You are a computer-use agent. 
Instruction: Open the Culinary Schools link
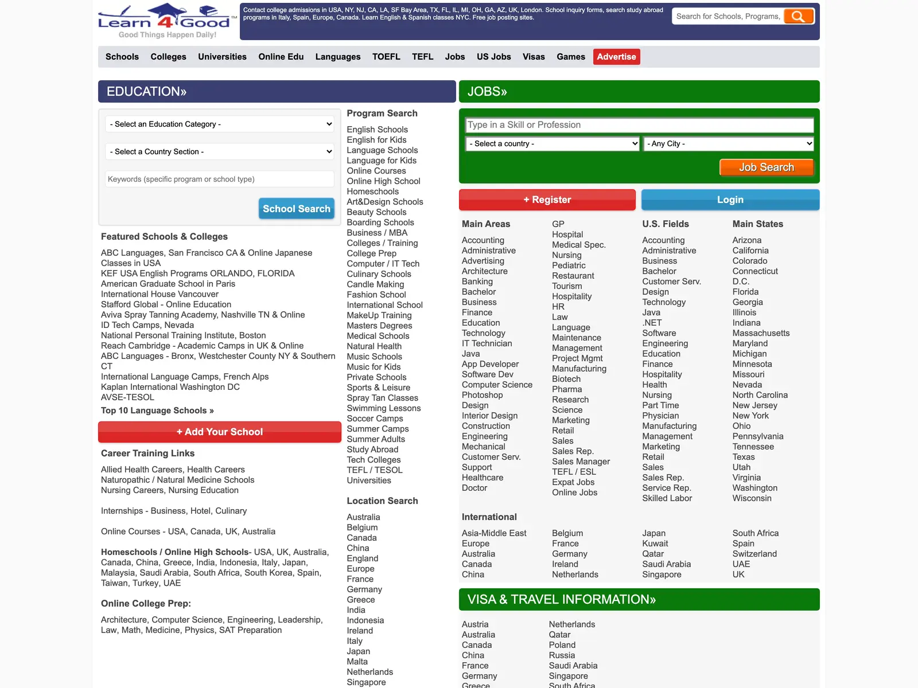(379, 274)
